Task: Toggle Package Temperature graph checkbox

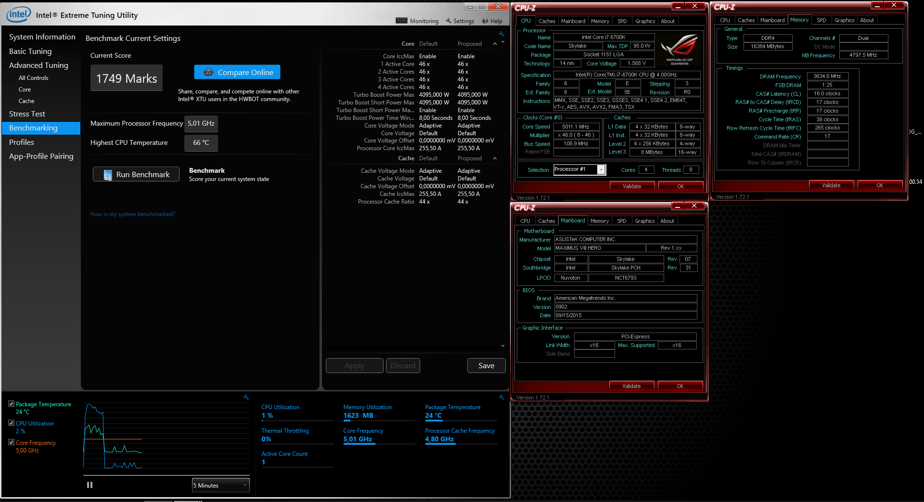Action: tap(11, 404)
